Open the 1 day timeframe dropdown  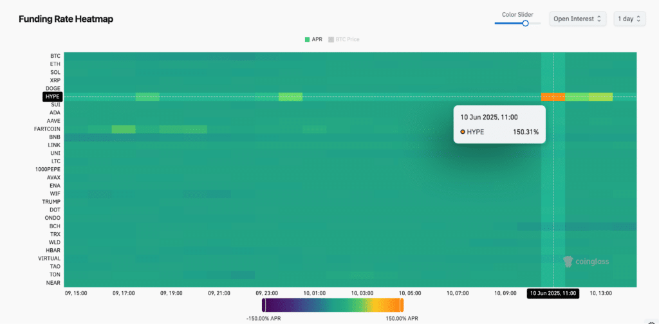coord(629,19)
